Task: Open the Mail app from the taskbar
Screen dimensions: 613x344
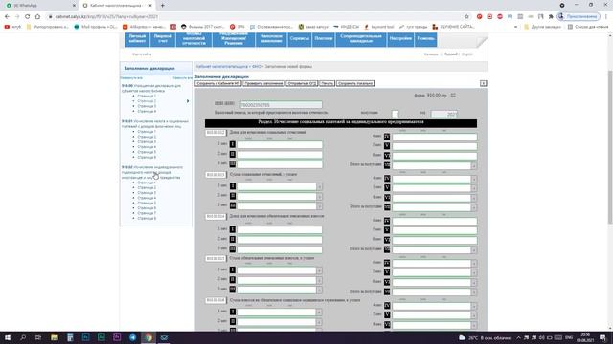Action: point(164,337)
